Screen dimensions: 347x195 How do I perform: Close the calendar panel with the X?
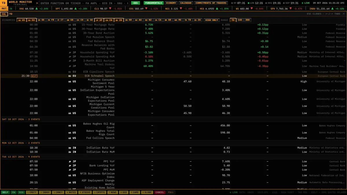coord(344,14)
